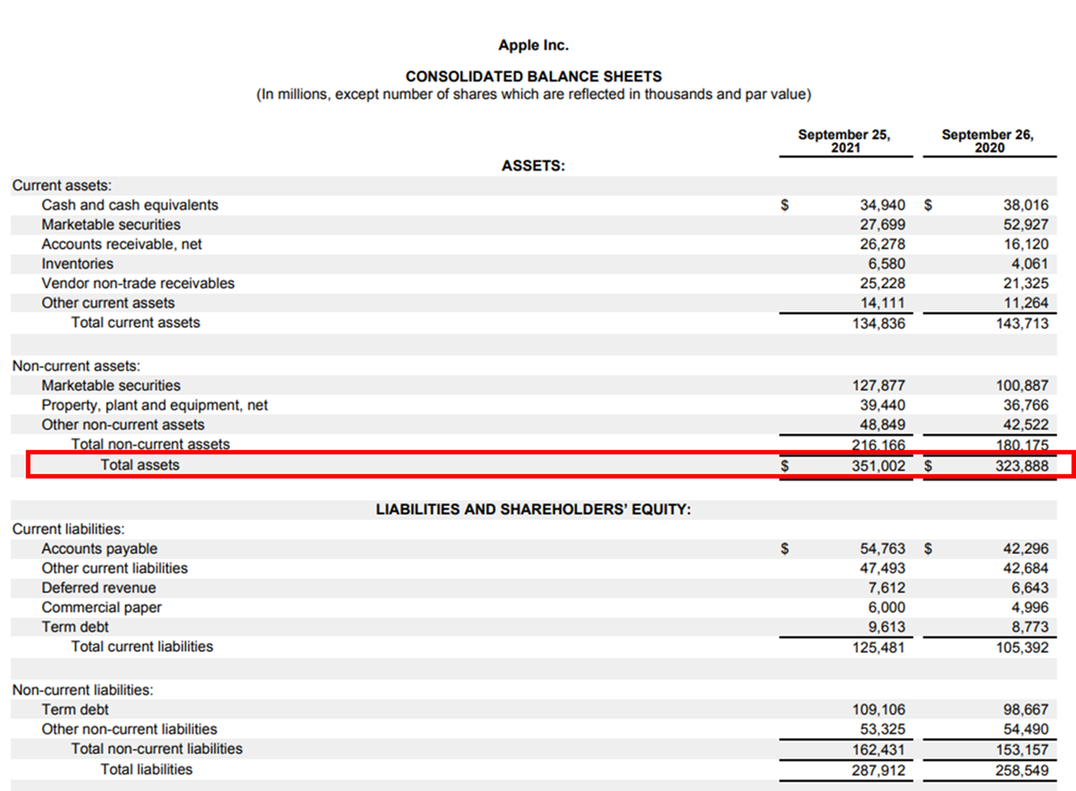
Task: Click the 'ASSETS:' section heading
Action: (x=533, y=166)
